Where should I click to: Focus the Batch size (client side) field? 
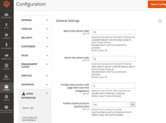click(x=113, y=59)
